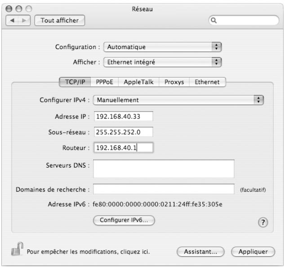Click the Appliquer button
The image size is (285, 267).
(x=253, y=252)
